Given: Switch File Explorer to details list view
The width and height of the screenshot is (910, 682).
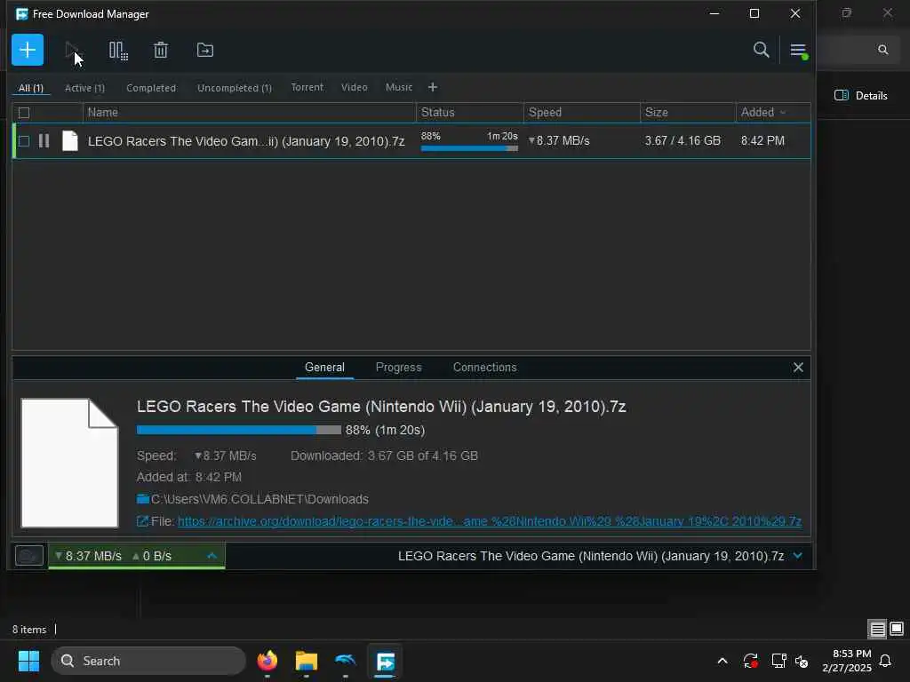Looking at the screenshot, I should pyautogui.click(x=877, y=630).
